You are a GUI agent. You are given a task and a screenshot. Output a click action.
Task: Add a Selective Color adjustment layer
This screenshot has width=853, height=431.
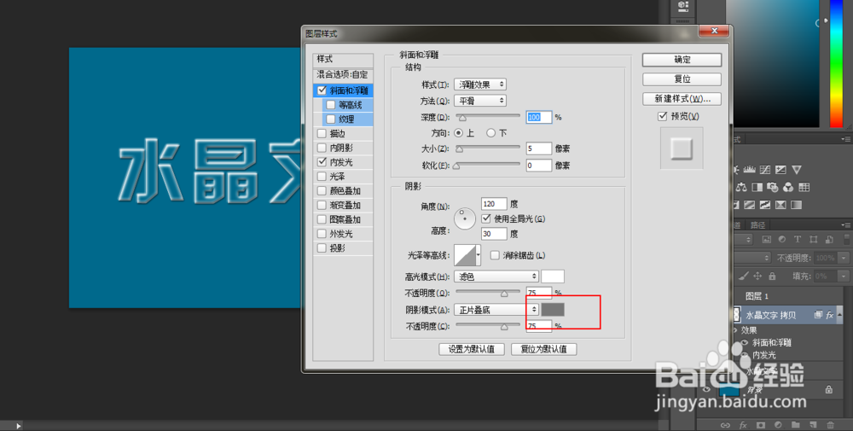coord(780,205)
